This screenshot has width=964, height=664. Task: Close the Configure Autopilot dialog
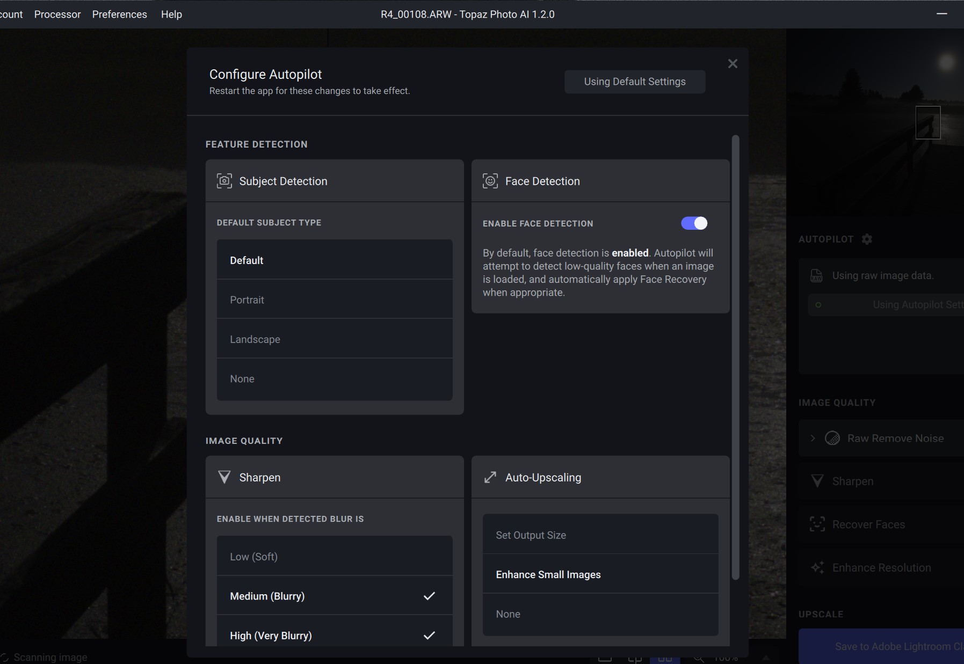coord(733,64)
